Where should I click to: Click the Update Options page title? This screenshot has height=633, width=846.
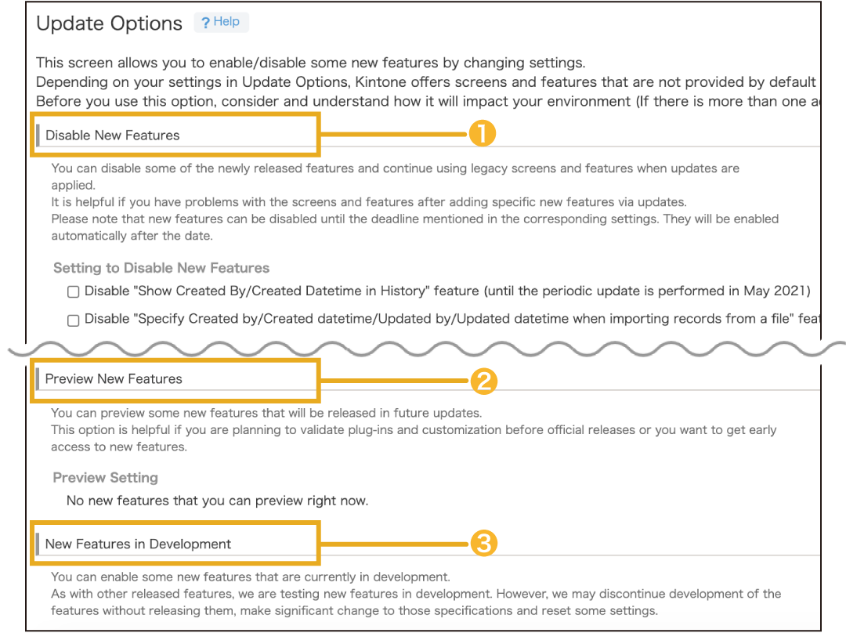[109, 24]
